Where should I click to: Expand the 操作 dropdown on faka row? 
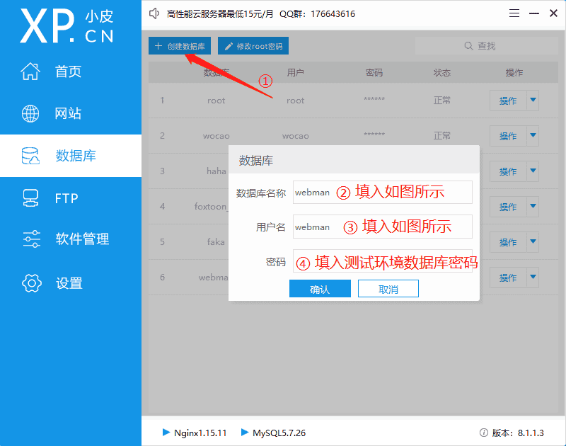click(534, 242)
